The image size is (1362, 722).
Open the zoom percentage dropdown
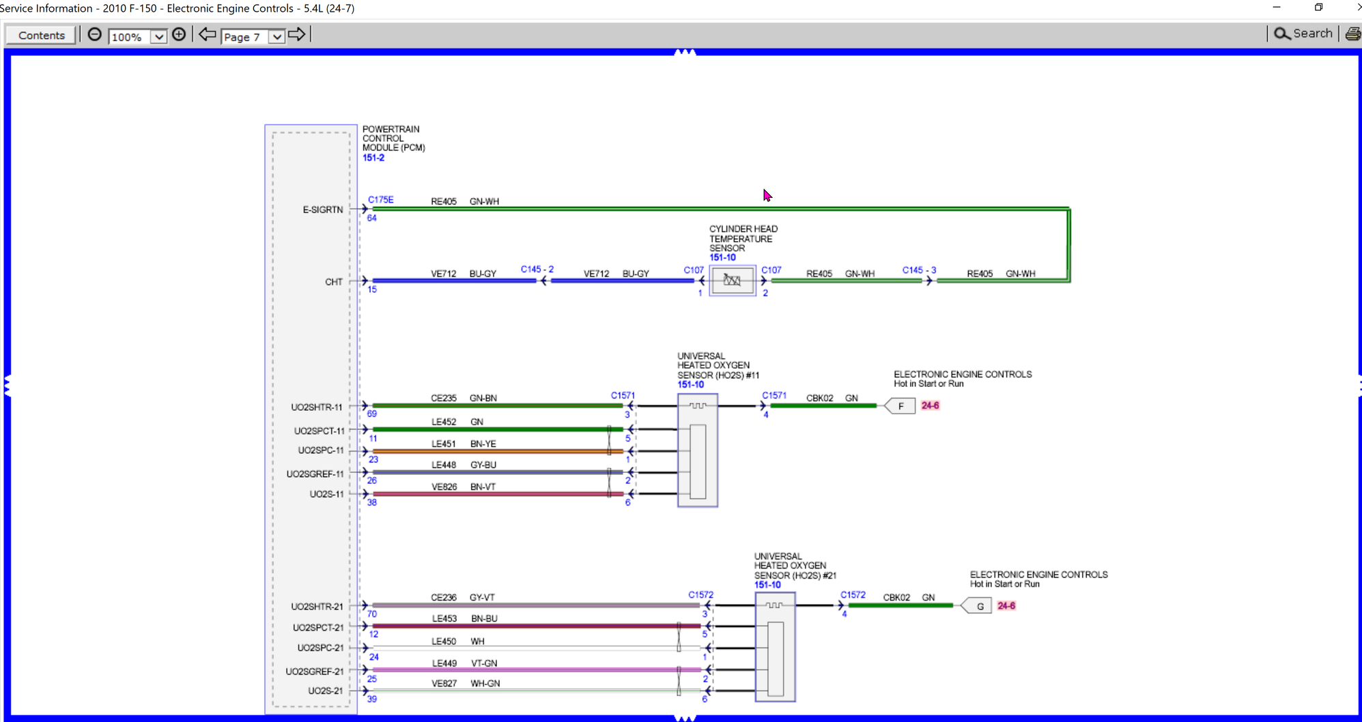158,37
